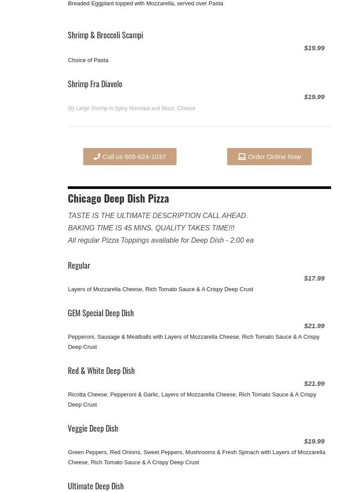Viewport: 339px width, 492px height.
Task: Open the GEM Special Deep Dish item
Action: click(101, 313)
